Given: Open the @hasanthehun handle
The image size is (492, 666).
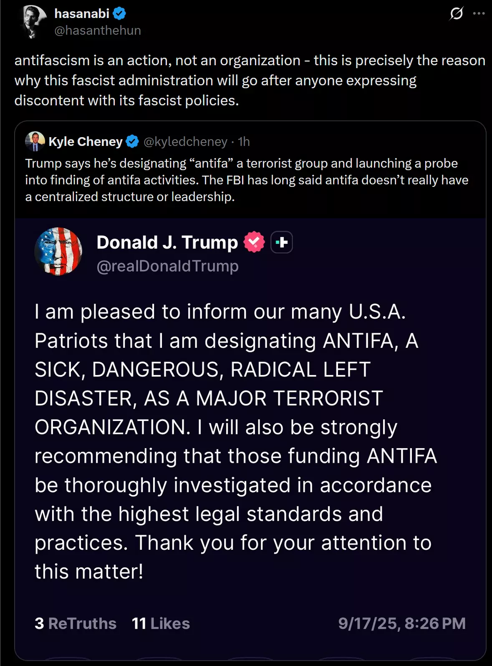Looking at the screenshot, I should pos(98,31).
